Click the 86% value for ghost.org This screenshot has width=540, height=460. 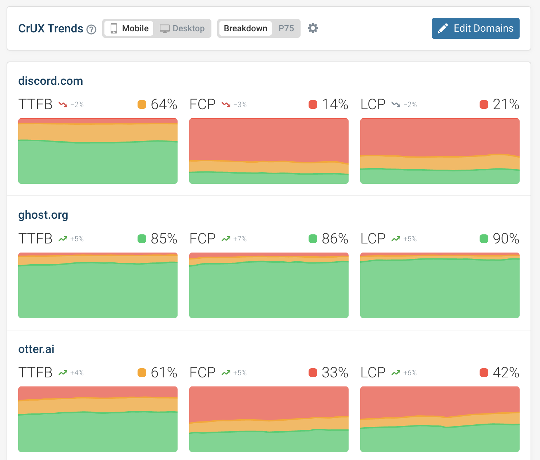[x=335, y=239]
